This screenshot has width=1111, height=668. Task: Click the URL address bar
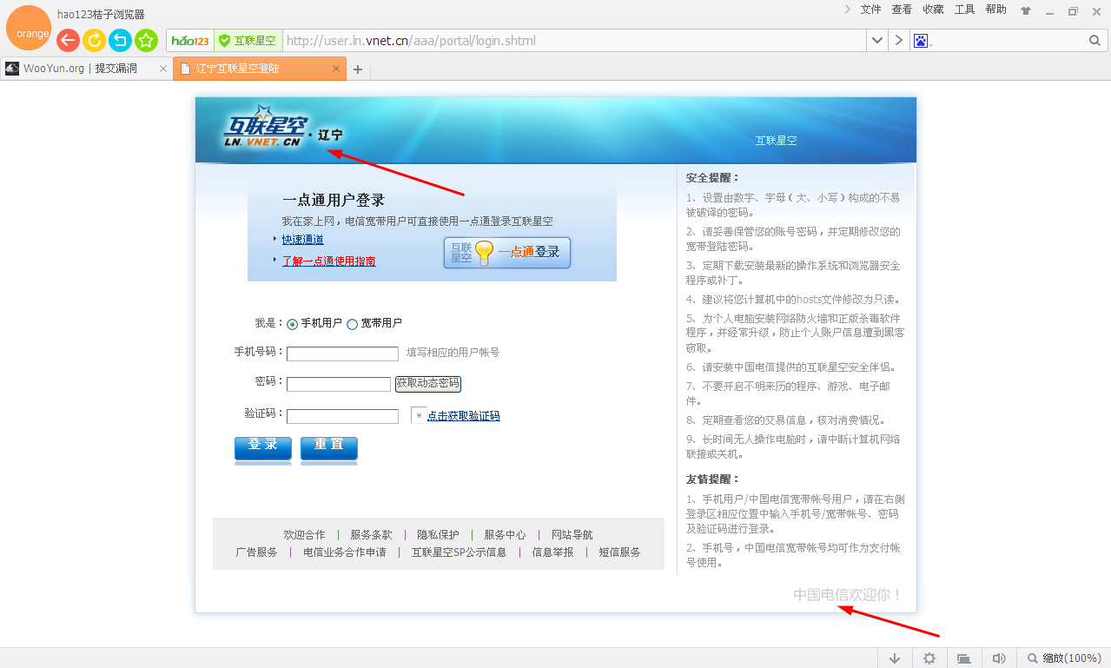click(x=574, y=41)
